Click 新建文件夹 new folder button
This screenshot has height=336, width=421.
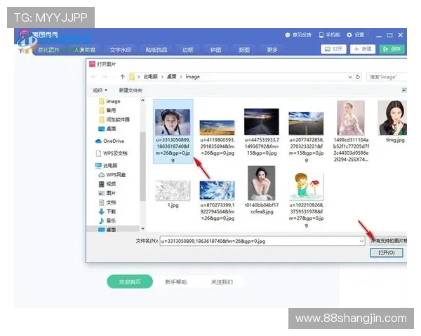131,90
